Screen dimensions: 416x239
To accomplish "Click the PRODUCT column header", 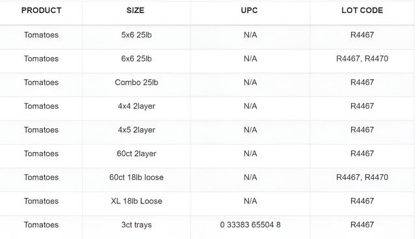I will [42, 10].
